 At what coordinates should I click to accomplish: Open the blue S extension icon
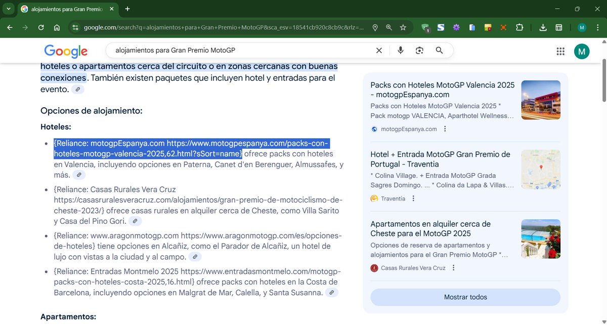[x=441, y=28]
